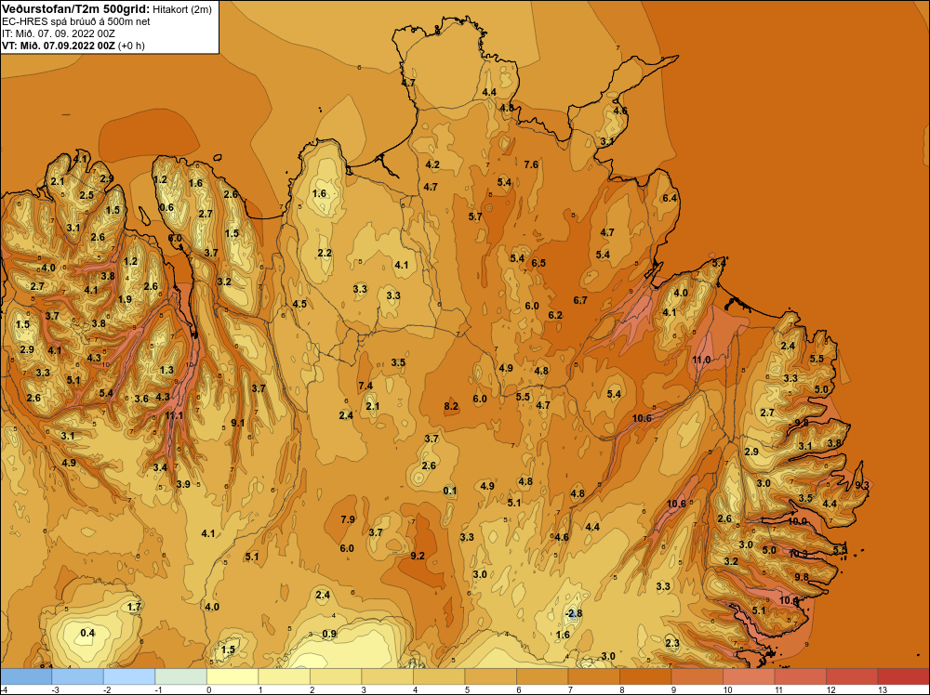
Task: Click the 2.5 temperature value on the map
Action: [x=86, y=195]
